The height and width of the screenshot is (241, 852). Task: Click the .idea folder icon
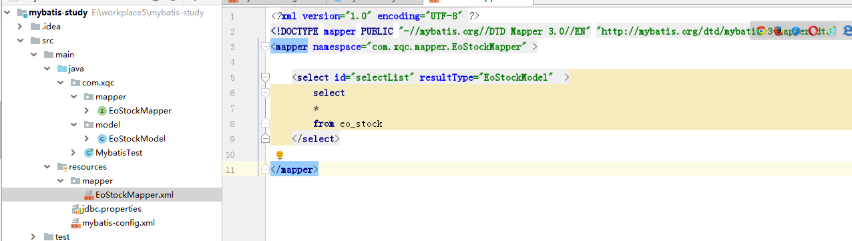coord(35,27)
